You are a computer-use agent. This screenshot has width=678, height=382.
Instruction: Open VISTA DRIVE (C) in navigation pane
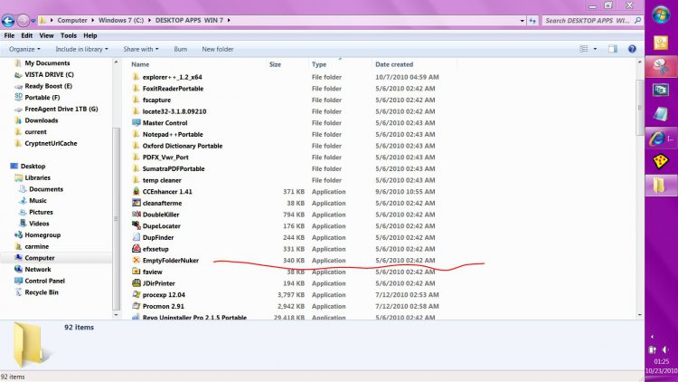(49, 74)
